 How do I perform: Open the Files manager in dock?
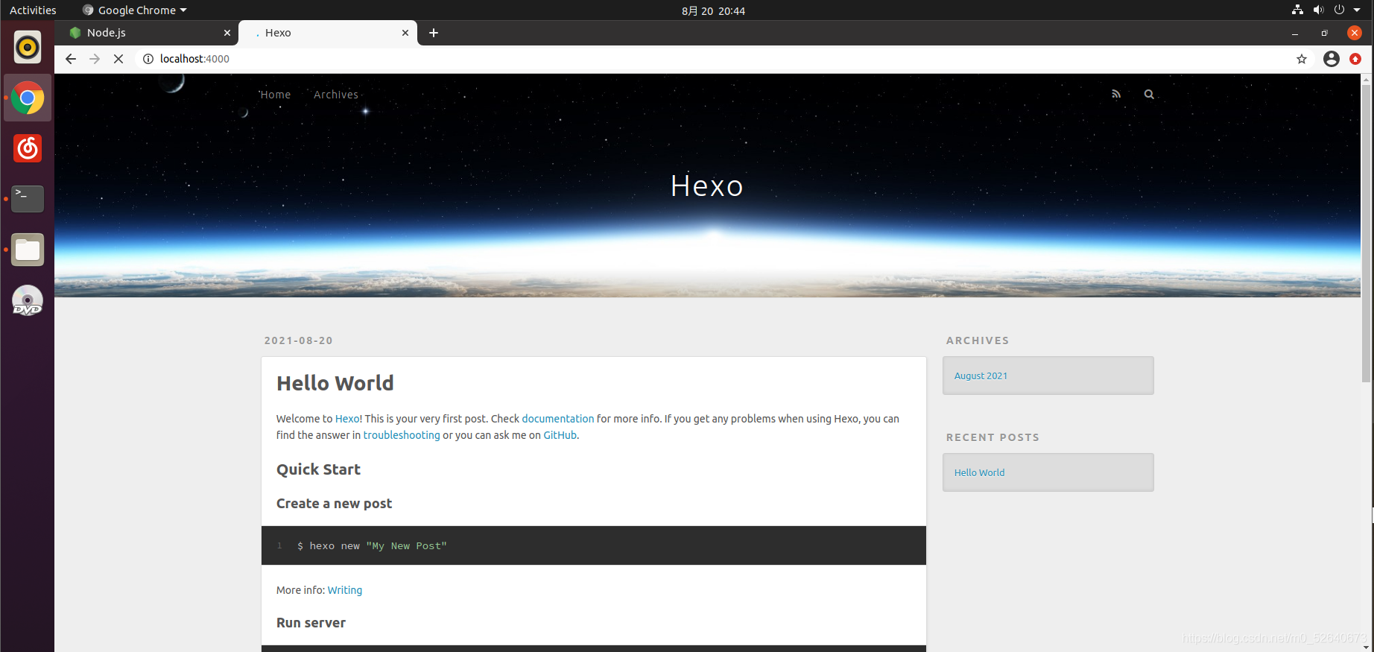coord(28,250)
